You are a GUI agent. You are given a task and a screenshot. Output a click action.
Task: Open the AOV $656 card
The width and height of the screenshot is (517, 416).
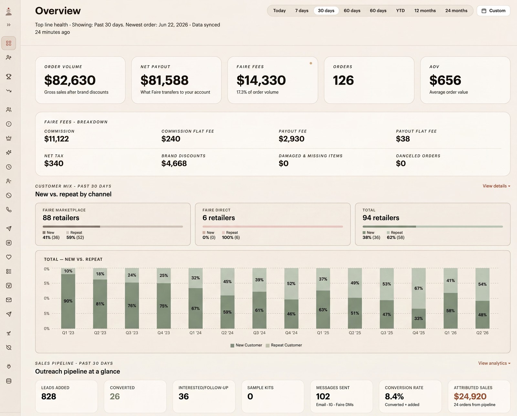coord(465,80)
